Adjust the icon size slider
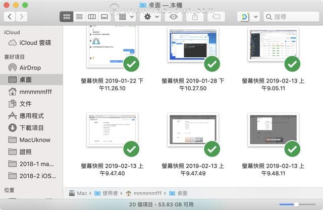This screenshot has width=323, height=210. [x=296, y=204]
